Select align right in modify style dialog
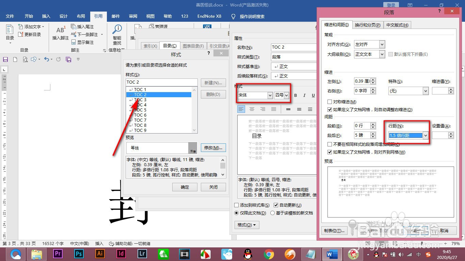The height and width of the screenshot is (261, 465). 263,109
